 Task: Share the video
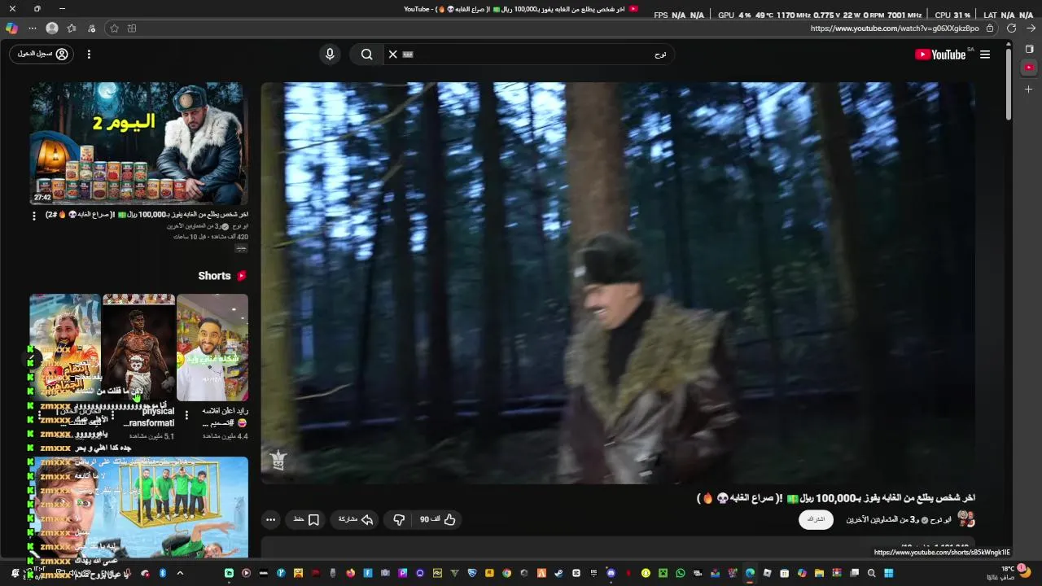pos(356,519)
